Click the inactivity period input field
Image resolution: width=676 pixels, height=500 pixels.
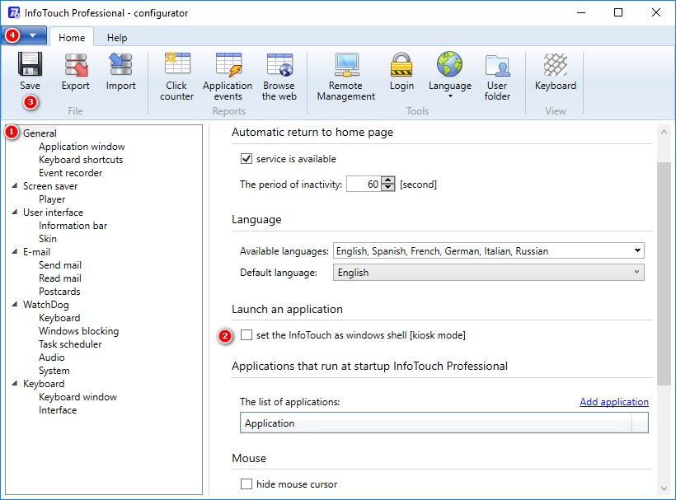click(364, 185)
